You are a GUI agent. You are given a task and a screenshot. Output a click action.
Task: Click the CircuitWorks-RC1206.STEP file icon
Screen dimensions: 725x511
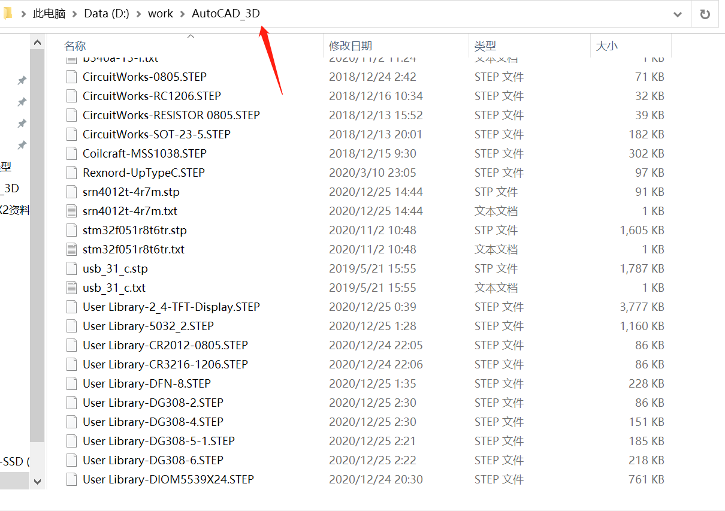[x=72, y=96]
